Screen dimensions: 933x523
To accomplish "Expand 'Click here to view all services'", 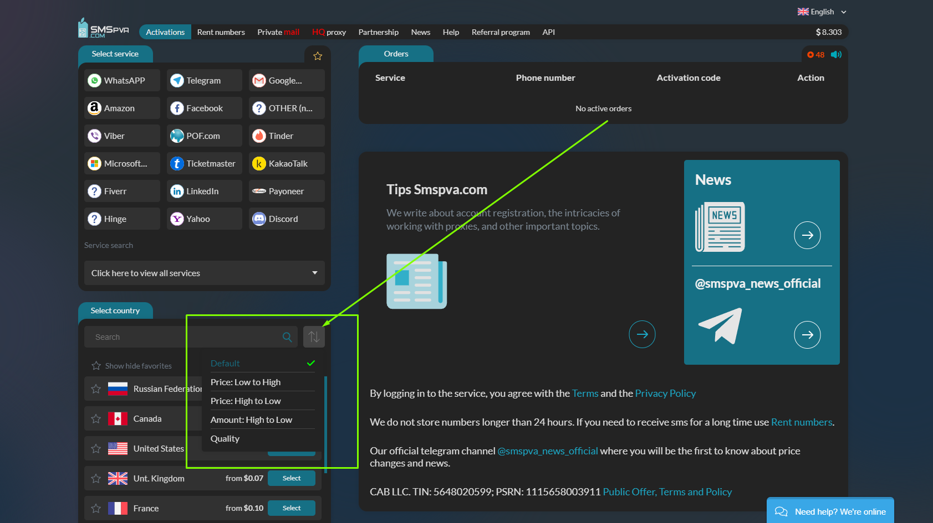I will (x=205, y=273).
